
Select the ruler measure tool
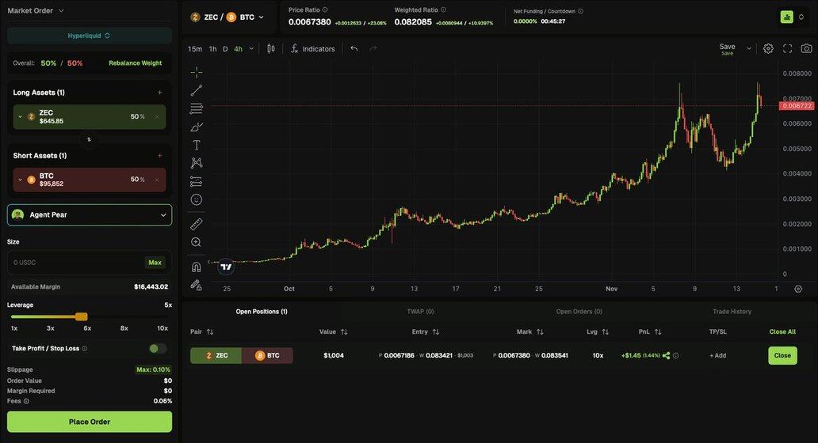[x=196, y=224]
